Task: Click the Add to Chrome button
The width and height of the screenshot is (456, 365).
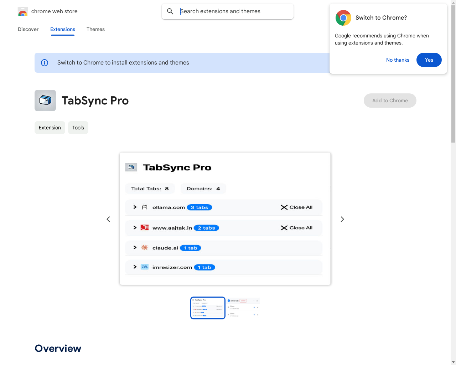Action: [390, 101]
